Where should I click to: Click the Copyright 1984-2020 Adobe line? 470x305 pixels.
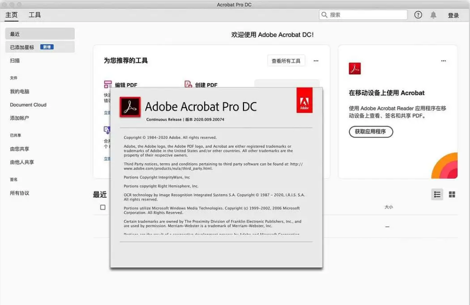tap(170, 137)
